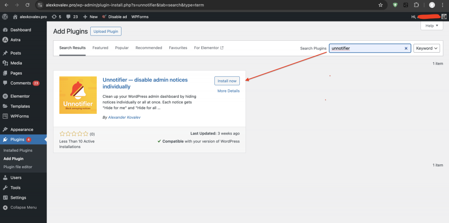
Task: Open the + New content menu
Action: pos(90,17)
